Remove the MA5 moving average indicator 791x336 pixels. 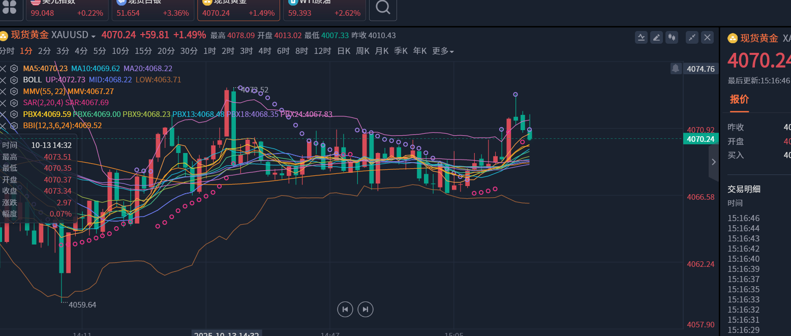pos(4,69)
